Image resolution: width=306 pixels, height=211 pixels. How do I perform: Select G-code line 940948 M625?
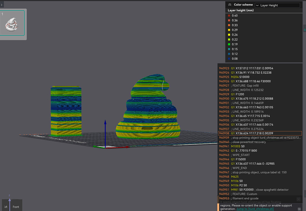(x=260, y=177)
